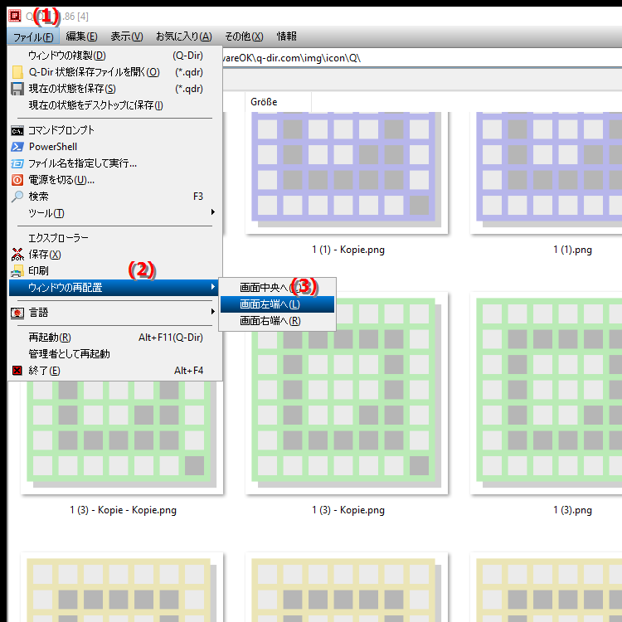622x622 pixels.
Task: Click the red X icon beside 終了
Action: click(17, 371)
